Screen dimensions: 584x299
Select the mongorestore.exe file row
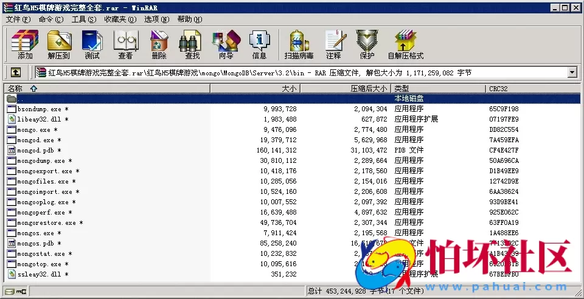[x=293, y=223]
